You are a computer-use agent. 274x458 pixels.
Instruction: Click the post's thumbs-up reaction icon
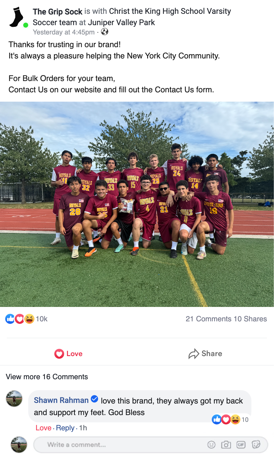[10, 319]
